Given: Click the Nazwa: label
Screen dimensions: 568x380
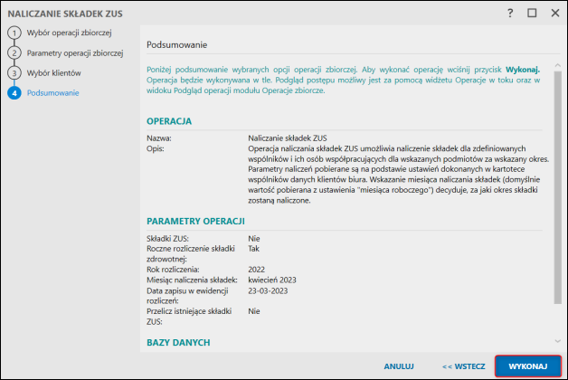Looking at the screenshot, I should point(159,138).
